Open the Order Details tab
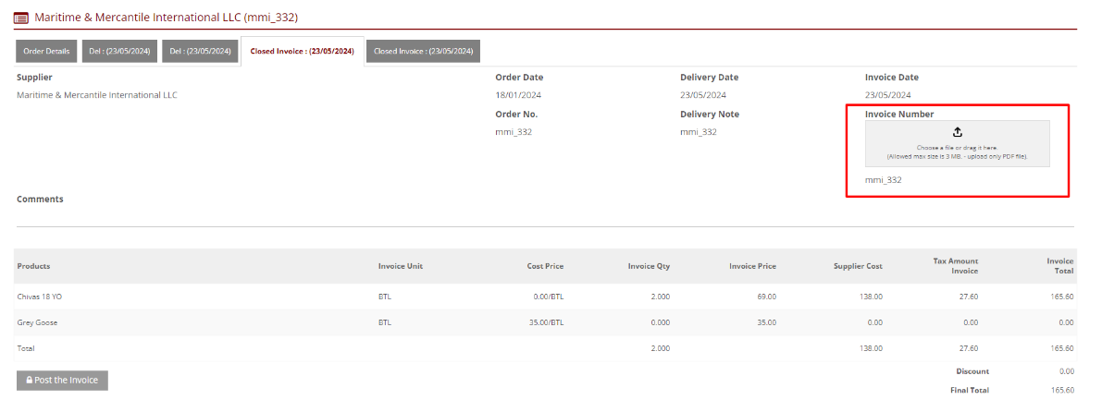The image size is (1102, 412). 46,51
